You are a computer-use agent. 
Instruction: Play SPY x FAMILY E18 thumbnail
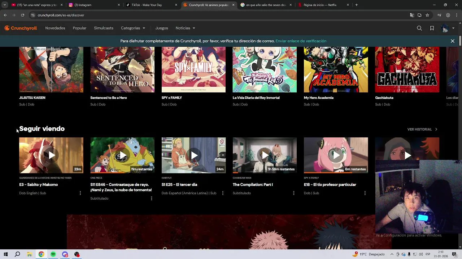pos(336,155)
